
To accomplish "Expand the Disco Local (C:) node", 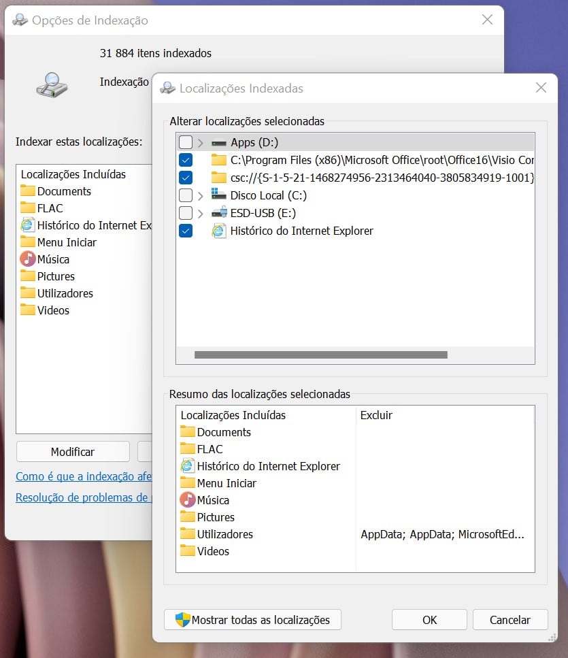I will tap(201, 195).
